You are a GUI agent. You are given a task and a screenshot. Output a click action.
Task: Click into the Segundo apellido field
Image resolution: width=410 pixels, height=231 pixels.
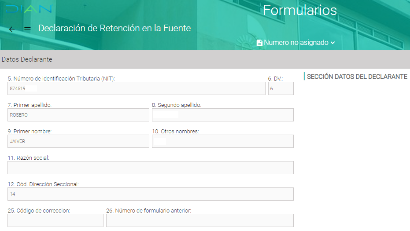[222, 115]
